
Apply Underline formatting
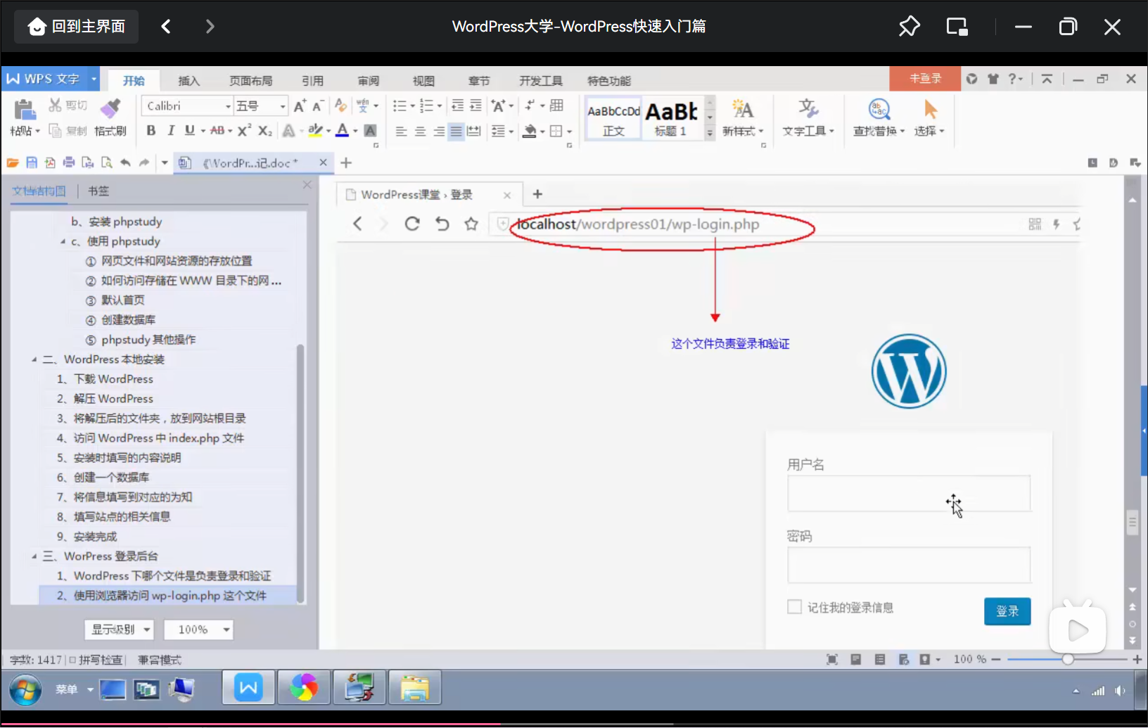coord(189,131)
